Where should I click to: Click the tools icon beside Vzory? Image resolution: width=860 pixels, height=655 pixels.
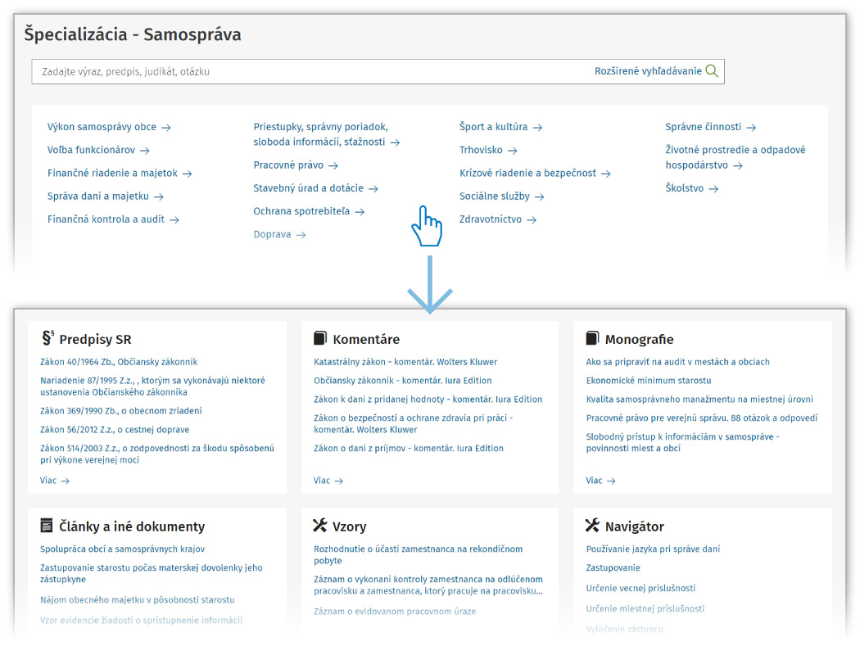click(320, 526)
